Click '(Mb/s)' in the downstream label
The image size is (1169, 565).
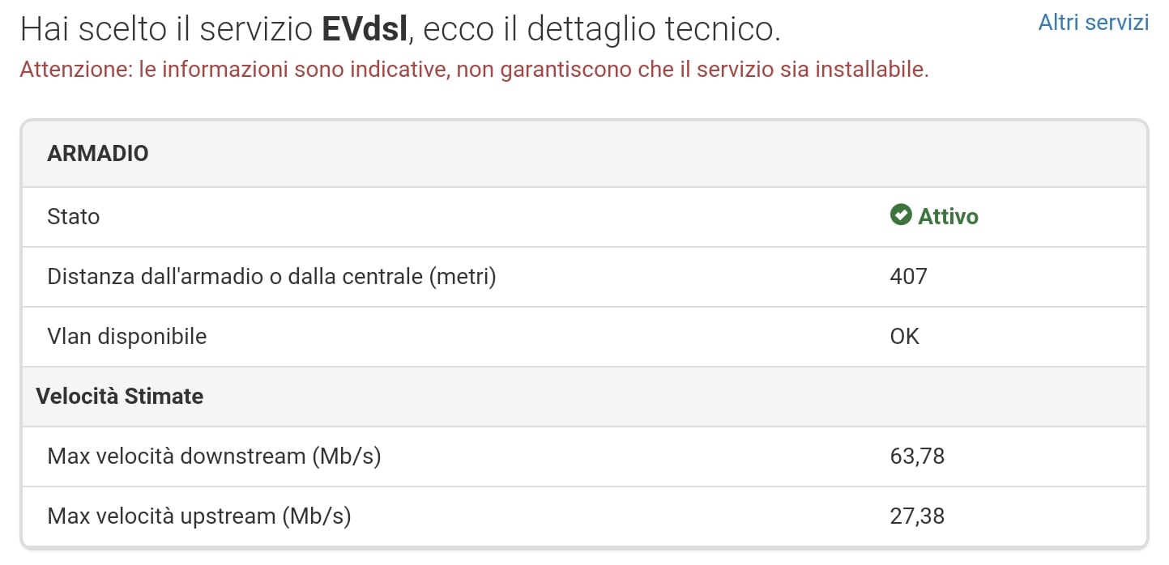coord(346,457)
